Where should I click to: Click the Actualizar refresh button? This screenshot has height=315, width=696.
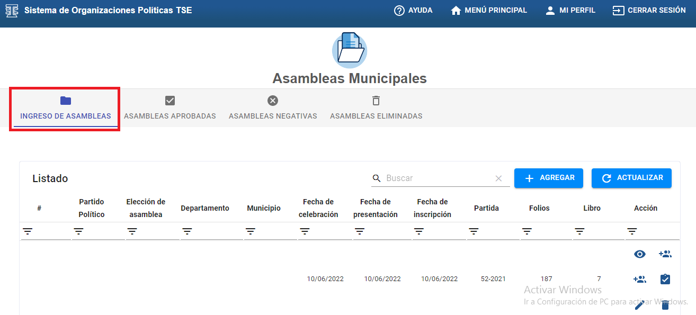pos(631,178)
